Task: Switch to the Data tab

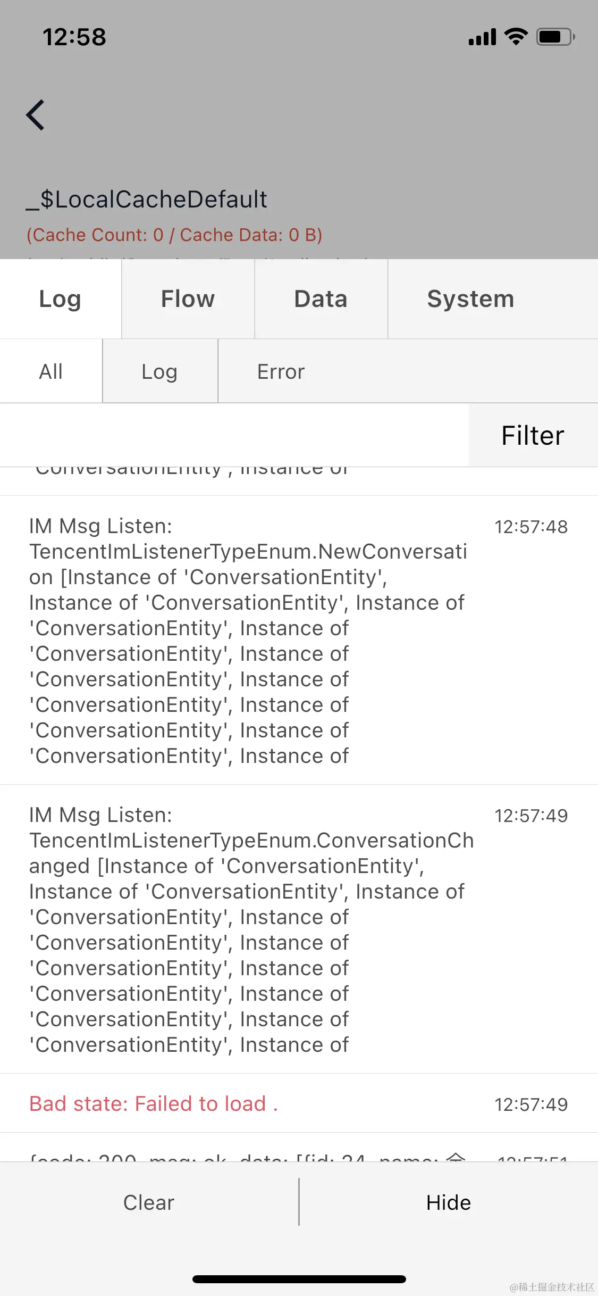Action: pos(321,299)
